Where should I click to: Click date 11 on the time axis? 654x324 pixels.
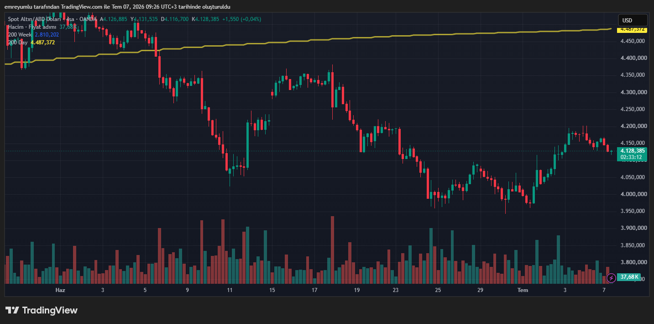[230, 290]
